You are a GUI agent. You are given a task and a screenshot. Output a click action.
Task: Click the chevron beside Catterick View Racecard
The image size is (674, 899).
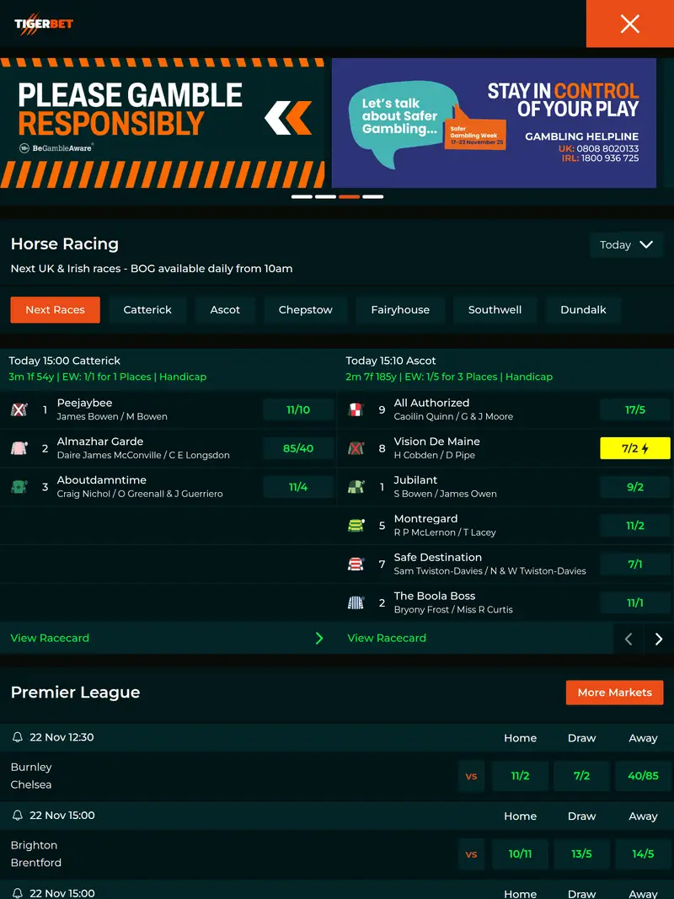(x=318, y=638)
